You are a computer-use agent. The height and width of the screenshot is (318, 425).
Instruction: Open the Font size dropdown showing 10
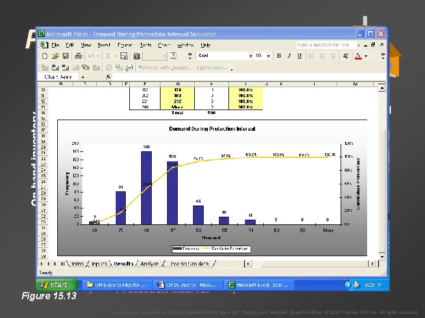pyautogui.click(x=269, y=56)
